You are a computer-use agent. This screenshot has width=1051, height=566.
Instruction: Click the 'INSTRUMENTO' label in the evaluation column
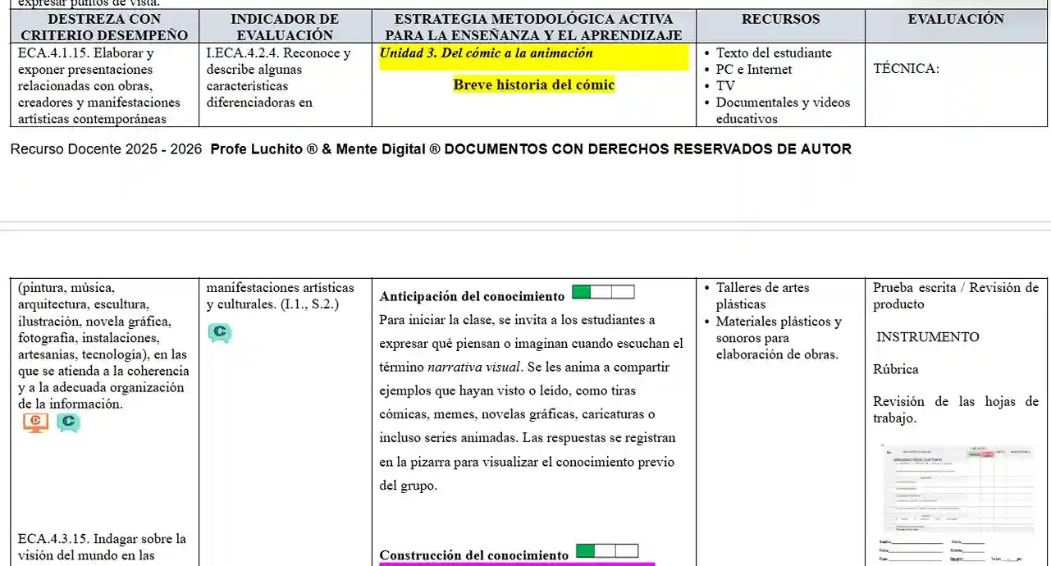pyautogui.click(x=927, y=336)
